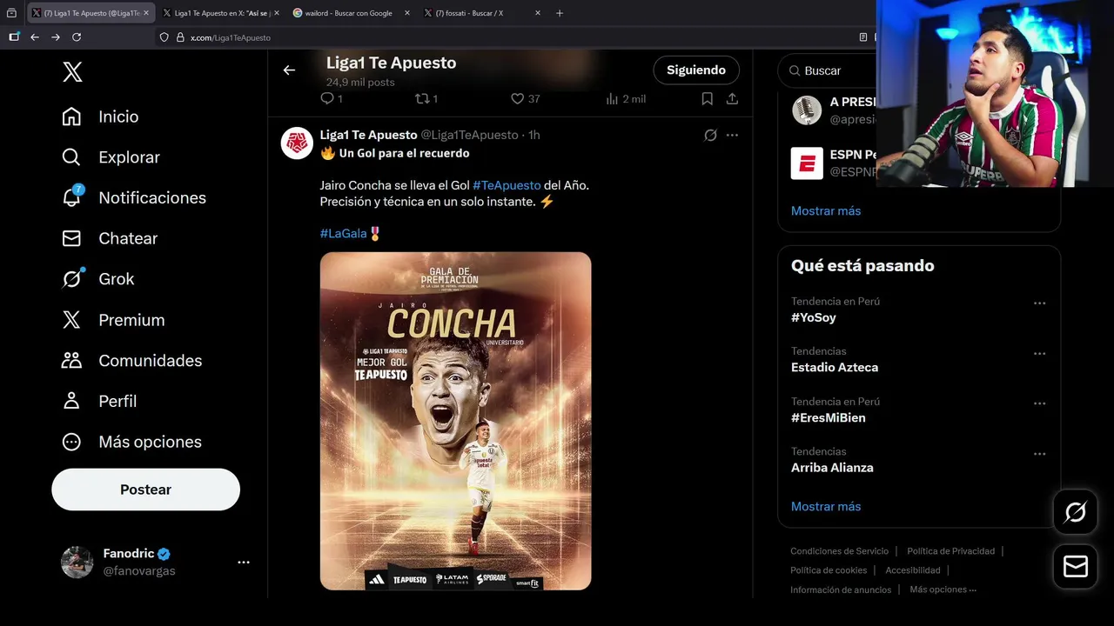Click the lock site info icon
The width and height of the screenshot is (1114, 626).
point(180,37)
